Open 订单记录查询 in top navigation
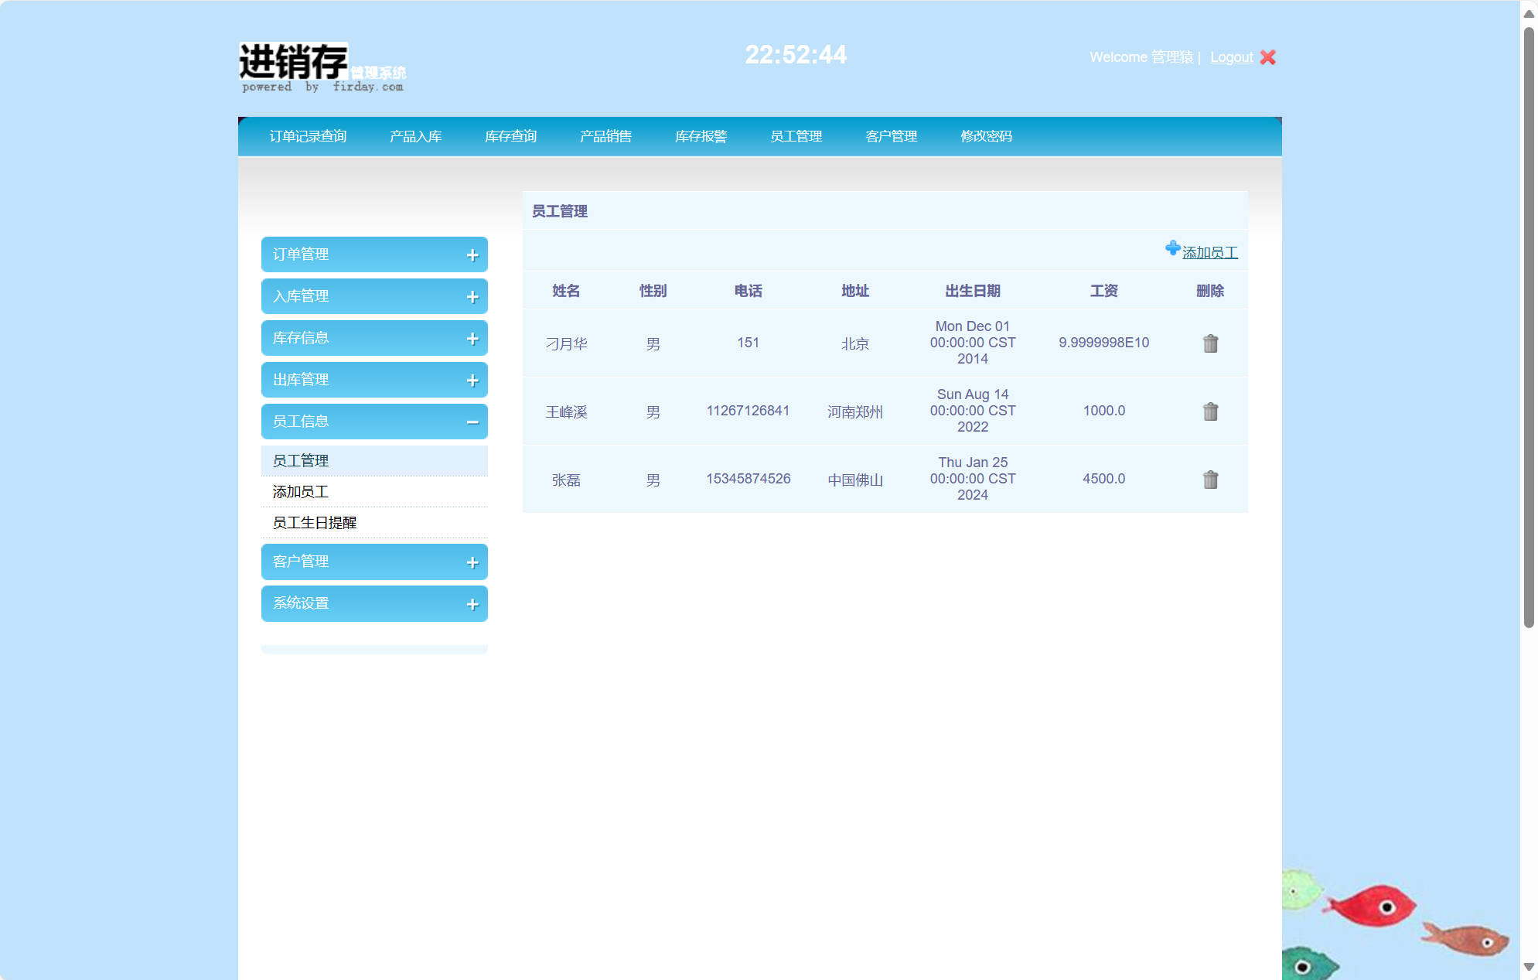 (308, 137)
